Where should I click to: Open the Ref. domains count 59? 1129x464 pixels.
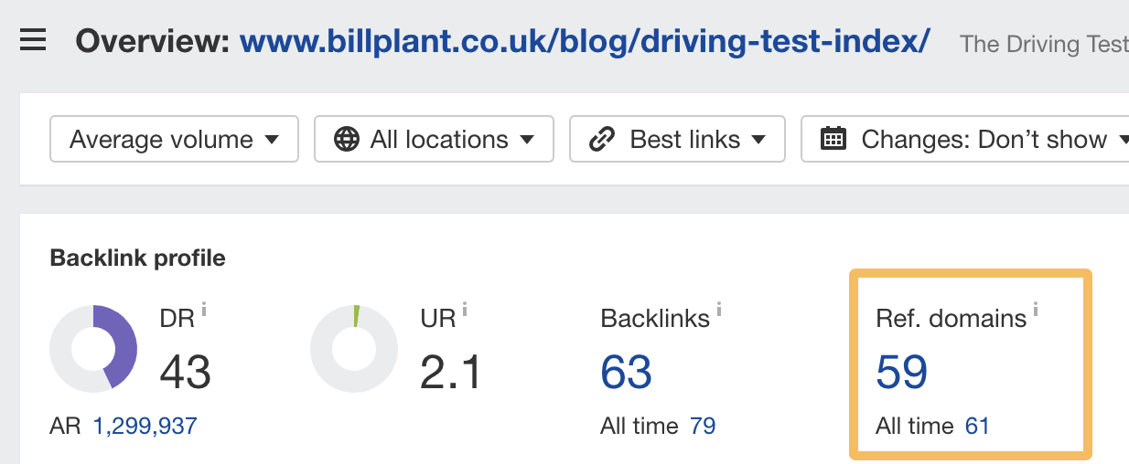coord(902,372)
